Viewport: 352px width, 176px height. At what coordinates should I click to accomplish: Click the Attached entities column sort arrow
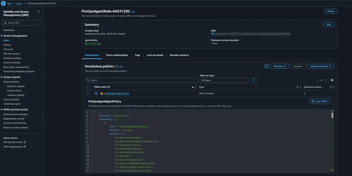331,87
